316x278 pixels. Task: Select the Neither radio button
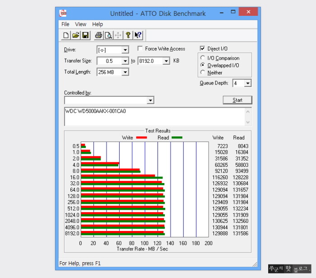(203, 72)
